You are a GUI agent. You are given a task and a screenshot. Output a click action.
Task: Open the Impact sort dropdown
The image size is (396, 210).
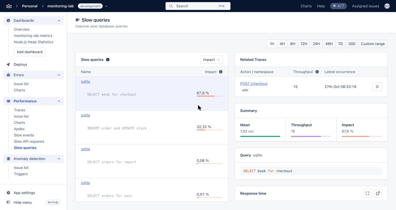(211, 60)
